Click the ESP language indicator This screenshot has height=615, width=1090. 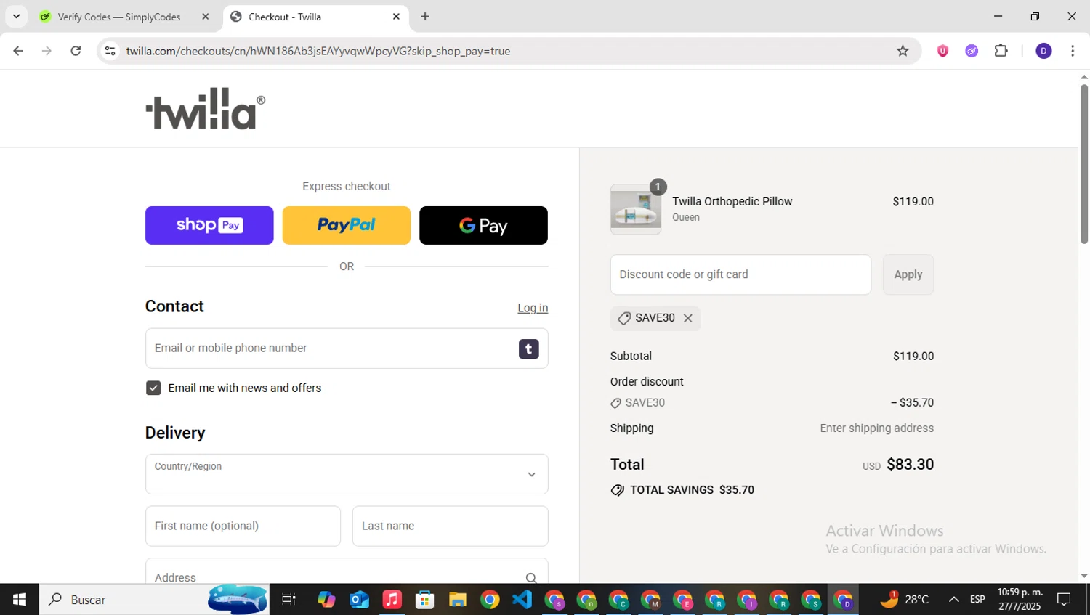coord(977,600)
